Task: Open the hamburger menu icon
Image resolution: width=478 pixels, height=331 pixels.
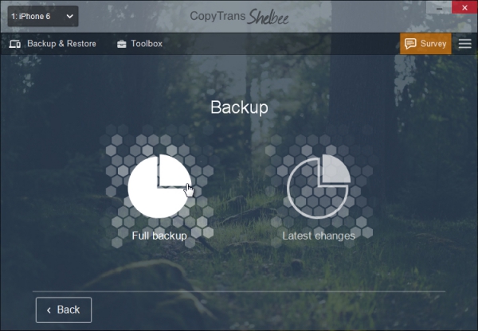Action: 465,44
